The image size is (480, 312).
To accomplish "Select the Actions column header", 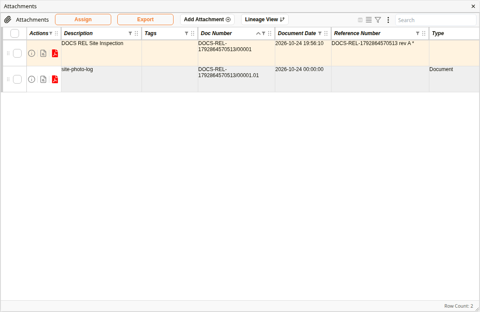I will coord(39,33).
